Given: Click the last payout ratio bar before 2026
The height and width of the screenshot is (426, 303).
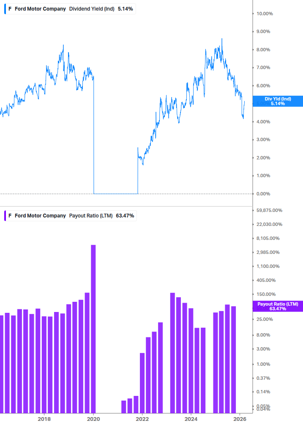Looking at the screenshot, I should (x=233, y=360).
